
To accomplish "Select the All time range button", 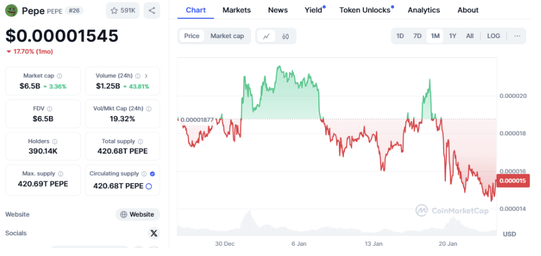I will [470, 36].
